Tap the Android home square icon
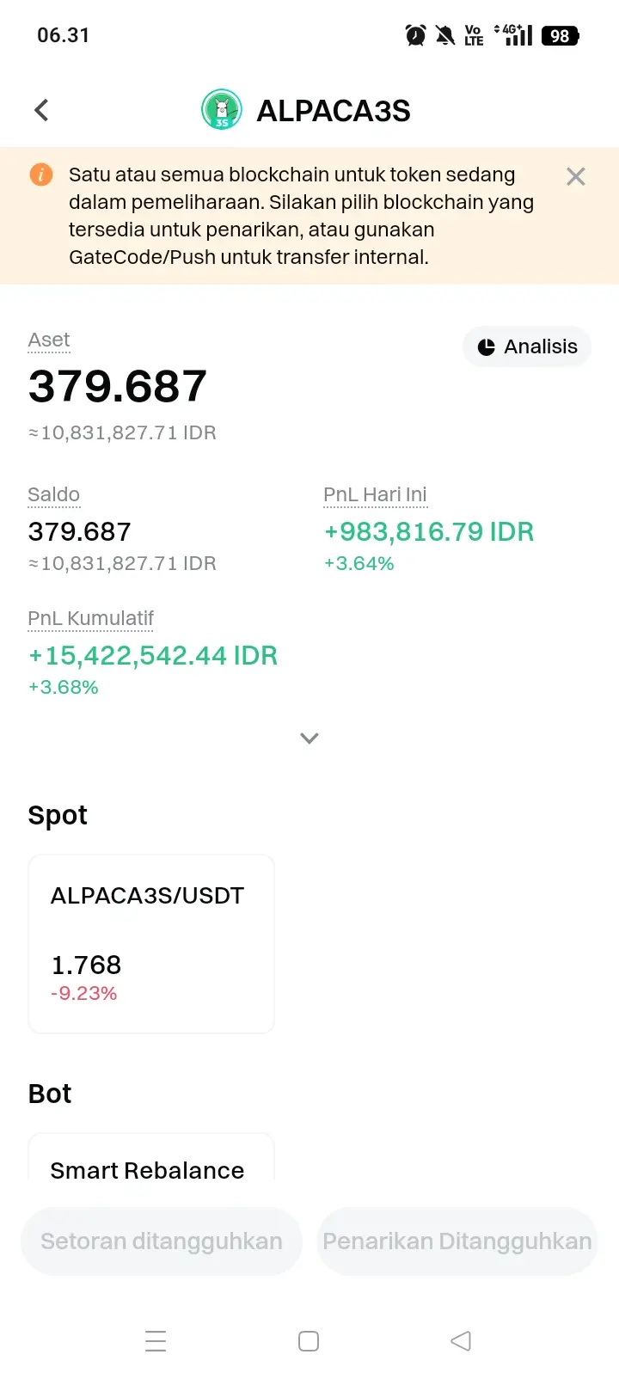The height and width of the screenshot is (1379, 619). point(309,1341)
